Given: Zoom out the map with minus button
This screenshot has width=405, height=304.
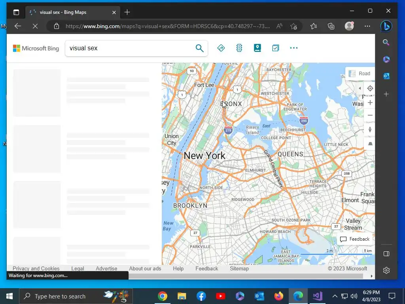Looking at the screenshot, I should click(370, 115).
